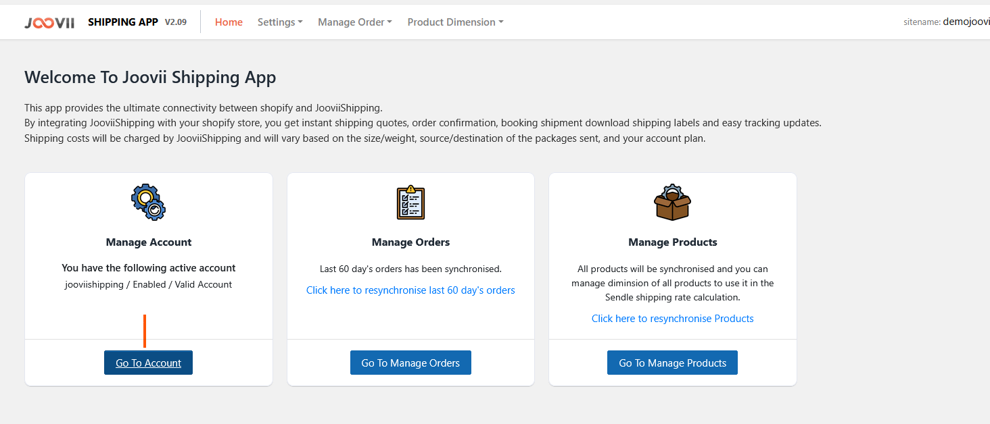Click the Manage Products box icon
Screen dimensions: 990x424
(672, 203)
